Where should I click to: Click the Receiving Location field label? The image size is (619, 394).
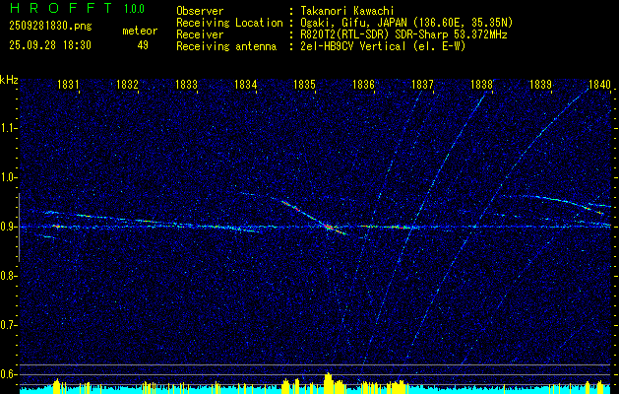[x=229, y=24]
